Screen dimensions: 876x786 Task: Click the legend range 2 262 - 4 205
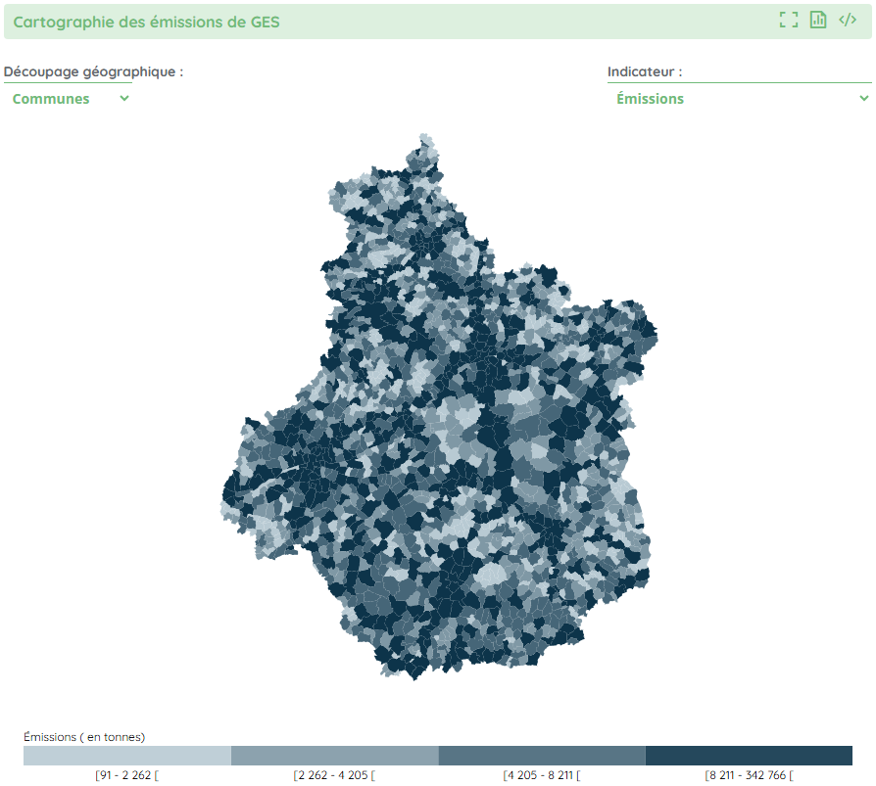(334, 775)
